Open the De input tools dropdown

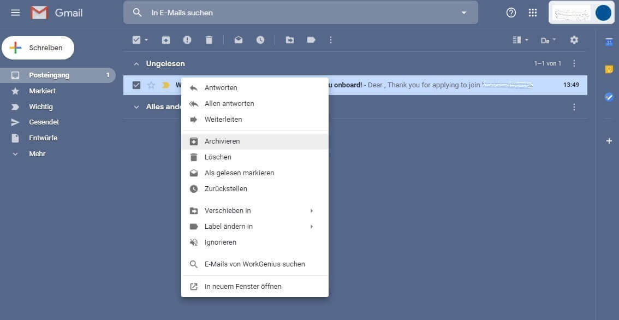pyautogui.click(x=548, y=40)
